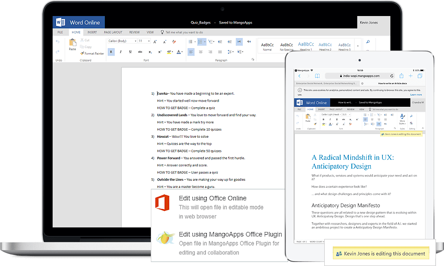The image size is (444, 266).
Task: Select Format Painter on the laptop ribbon
Action: 92,53
